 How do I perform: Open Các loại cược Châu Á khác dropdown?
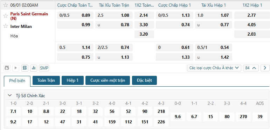coord(214,68)
